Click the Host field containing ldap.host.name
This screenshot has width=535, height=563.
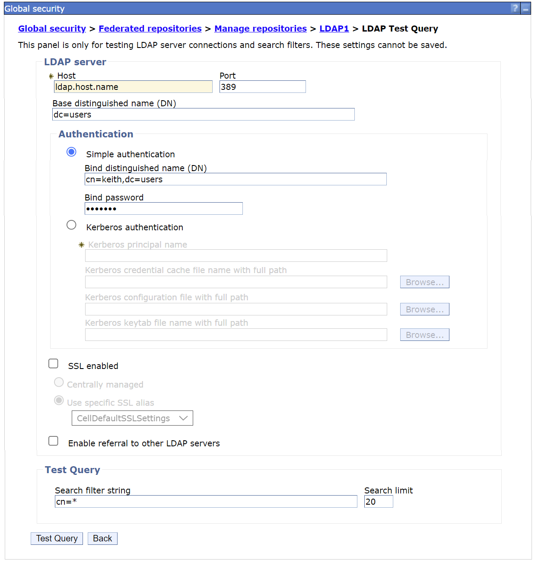(133, 86)
